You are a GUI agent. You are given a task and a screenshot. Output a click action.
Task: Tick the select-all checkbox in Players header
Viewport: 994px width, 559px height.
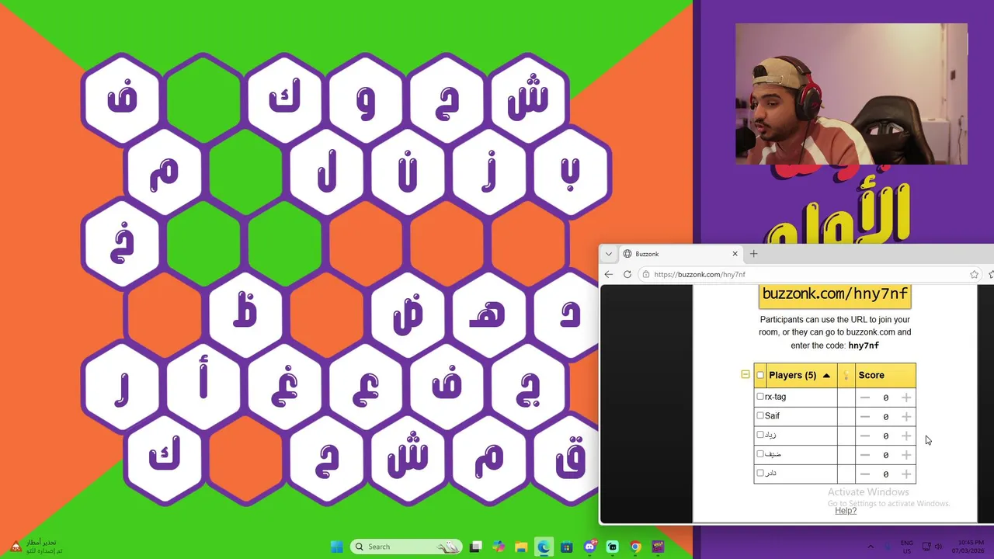coord(760,375)
